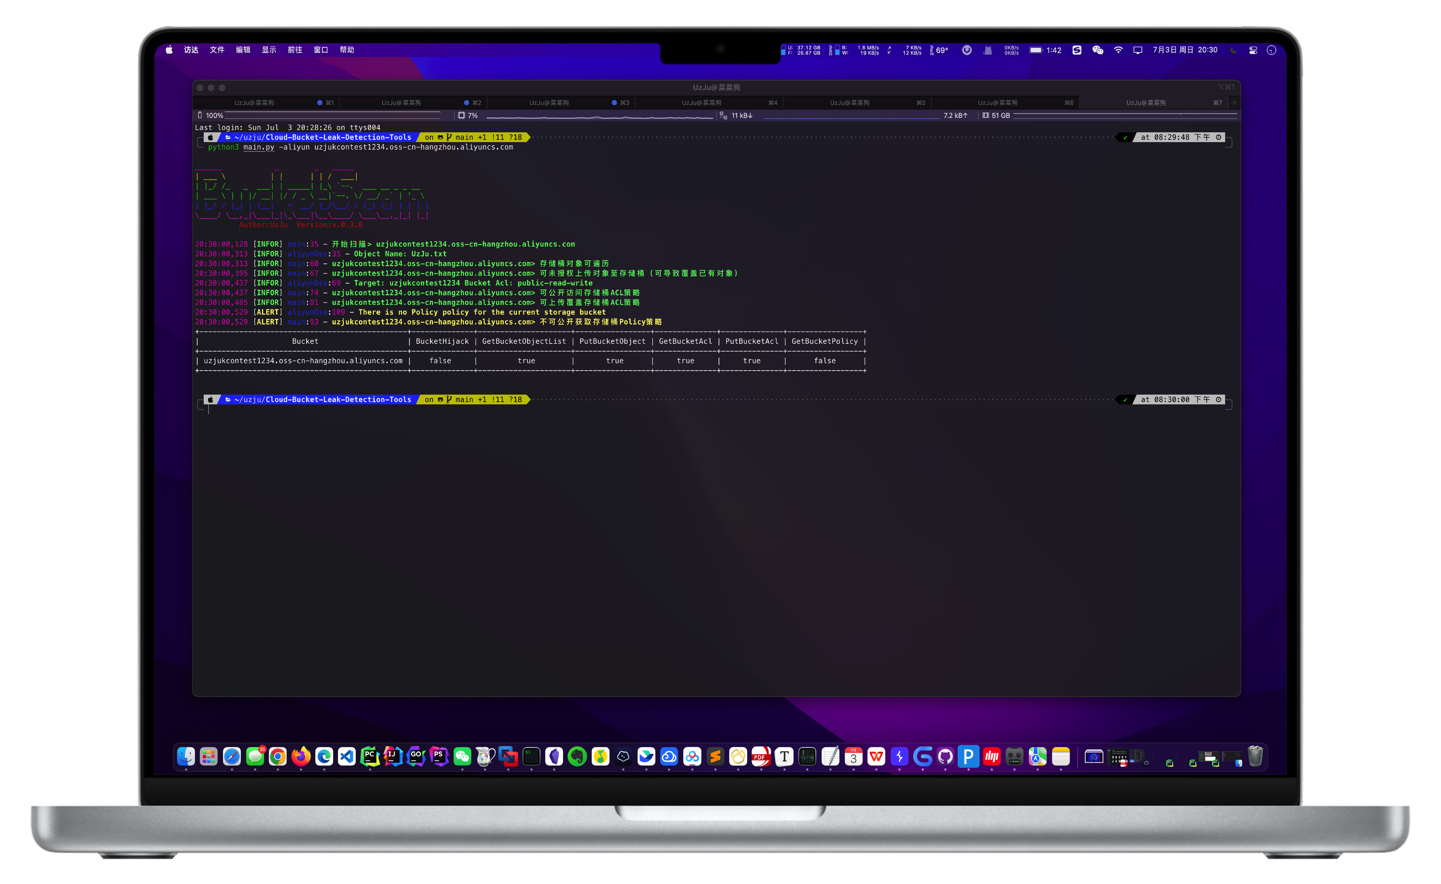Open Activity Monitor from the dock
The height and width of the screenshot is (884, 1441).
(x=807, y=757)
